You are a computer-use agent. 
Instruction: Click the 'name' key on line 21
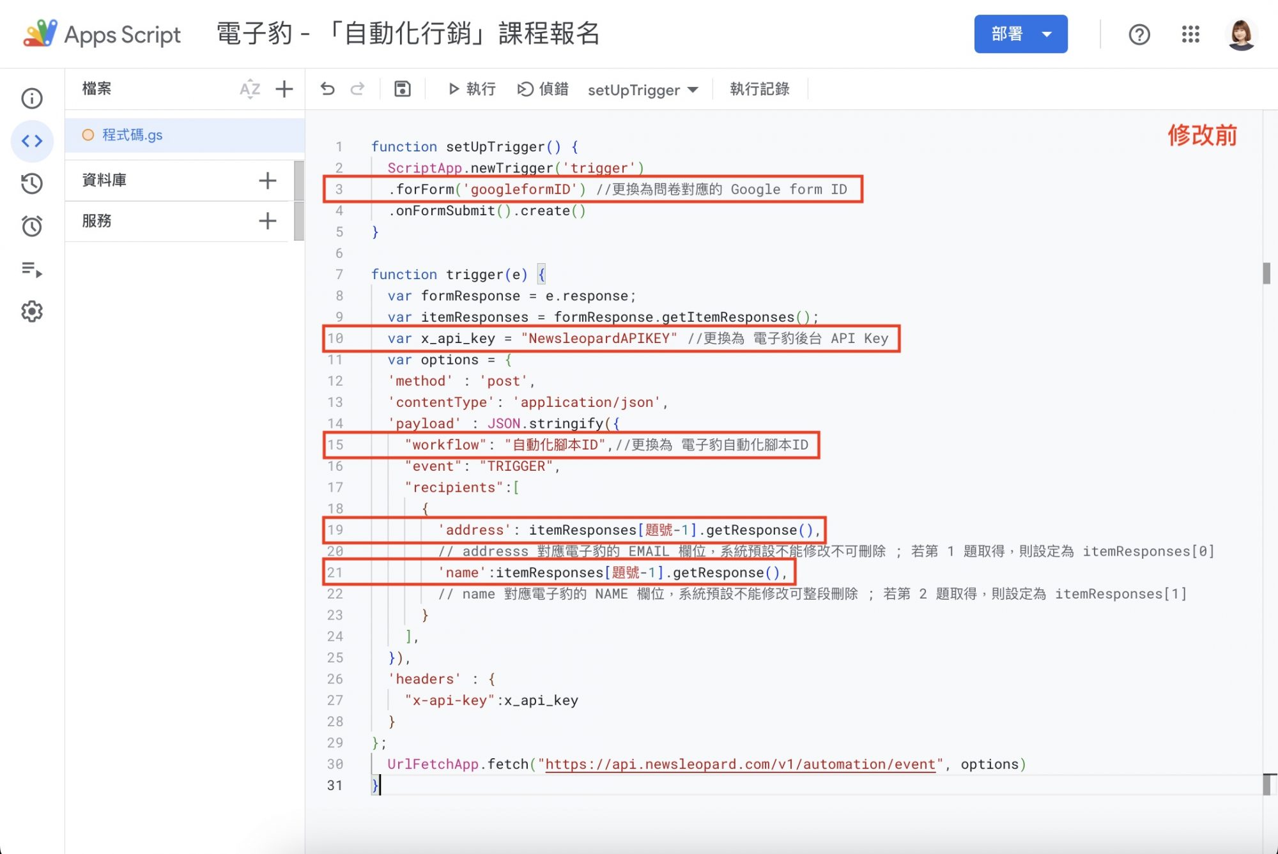tap(461, 572)
